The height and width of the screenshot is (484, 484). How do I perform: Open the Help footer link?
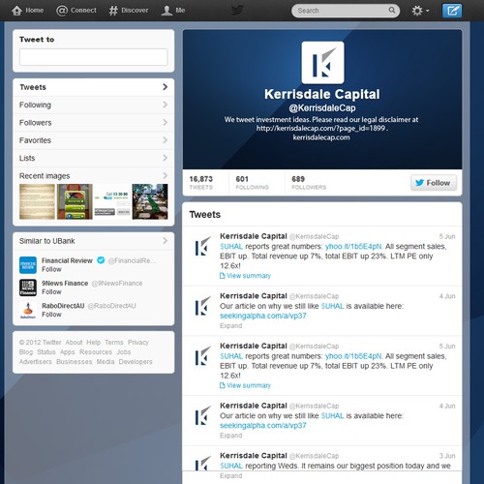93,343
